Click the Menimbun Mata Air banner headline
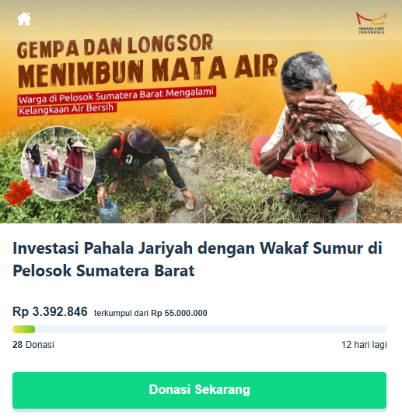402x418 pixels. [x=148, y=71]
